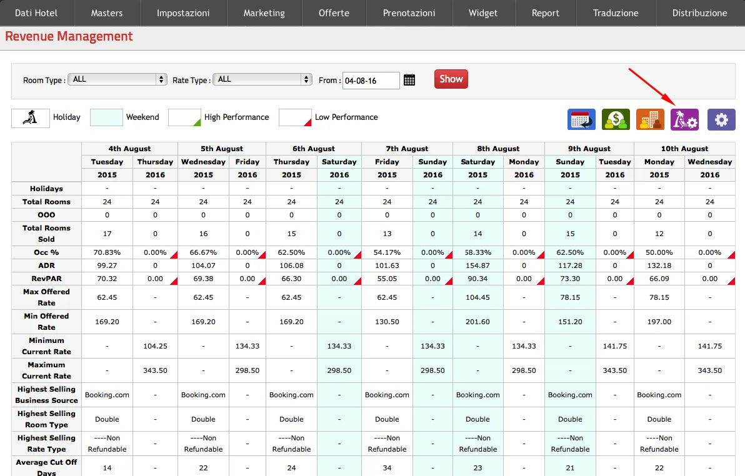Click the RevPAR row label
The width and height of the screenshot is (745, 476).
[x=46, y=279]
